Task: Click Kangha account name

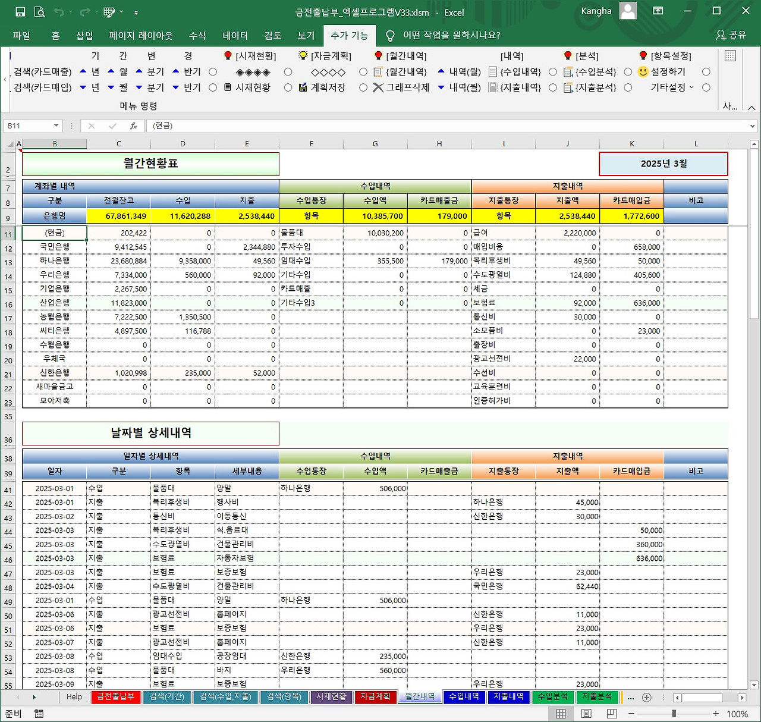Action: click(596, 11)
